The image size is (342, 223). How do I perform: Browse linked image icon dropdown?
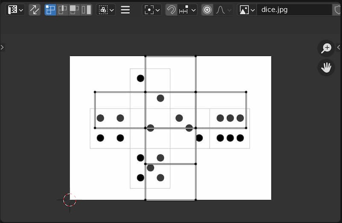pos(247,10)
